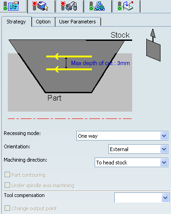Enable the Part contouring checkbox

[x=7, y=175]
